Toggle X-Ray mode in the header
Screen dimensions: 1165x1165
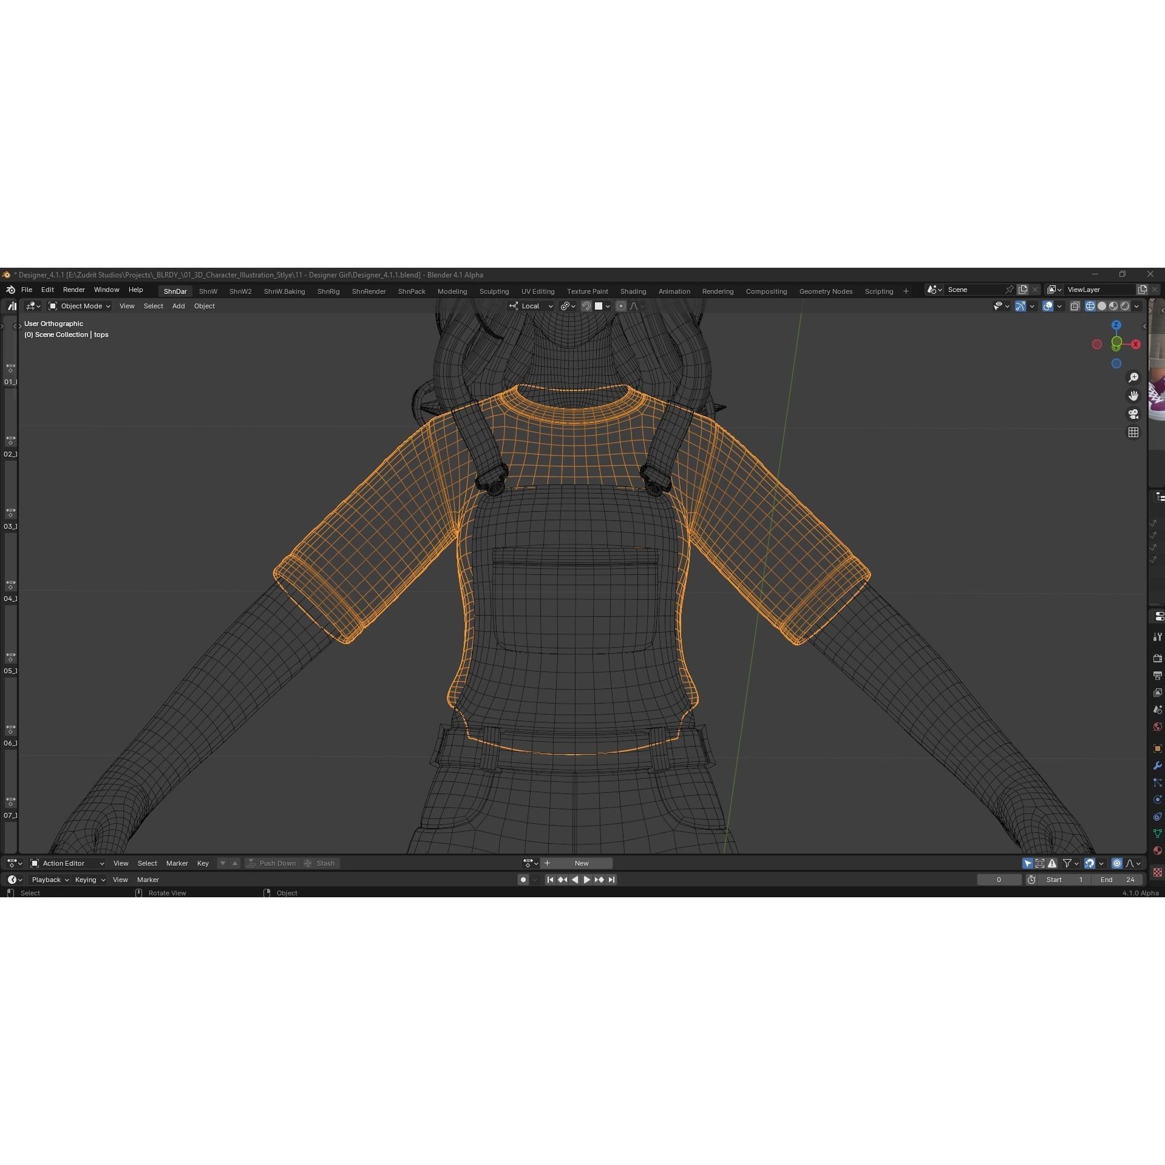[1075, 305]
